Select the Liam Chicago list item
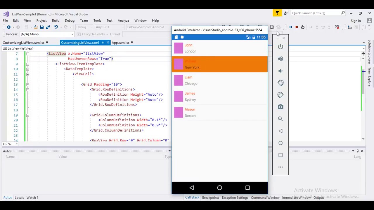This screenshot has width=374, height=210. (x=219, y=80)
